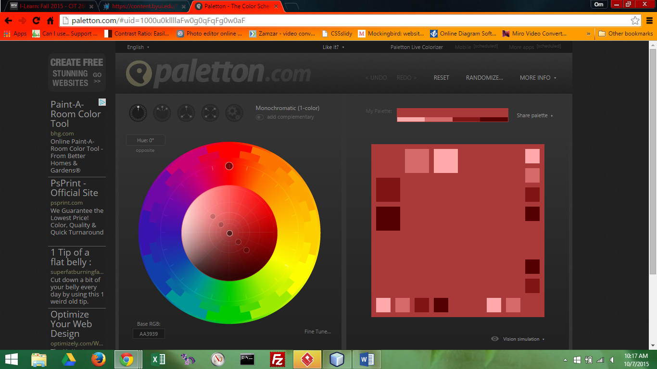
Task: Open the pony icon app in the taskbar
Action: pyautogui.click(x=188, y=359)
